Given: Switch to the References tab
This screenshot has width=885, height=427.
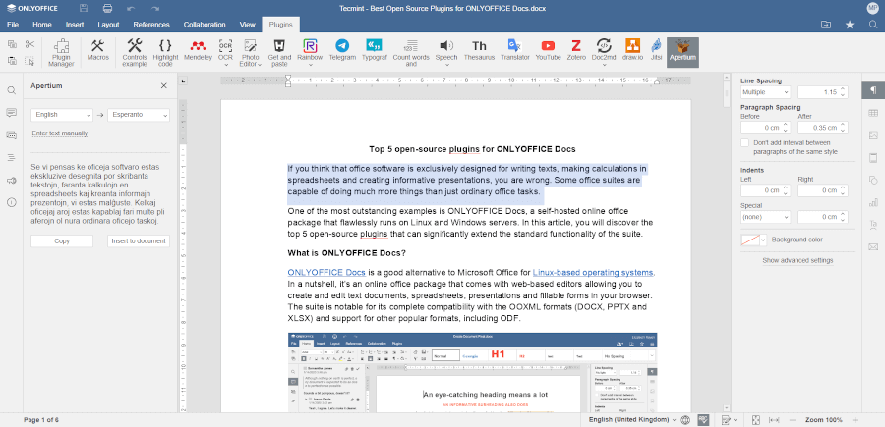Looking at the screenshot, I should click(x=151, y=25).
